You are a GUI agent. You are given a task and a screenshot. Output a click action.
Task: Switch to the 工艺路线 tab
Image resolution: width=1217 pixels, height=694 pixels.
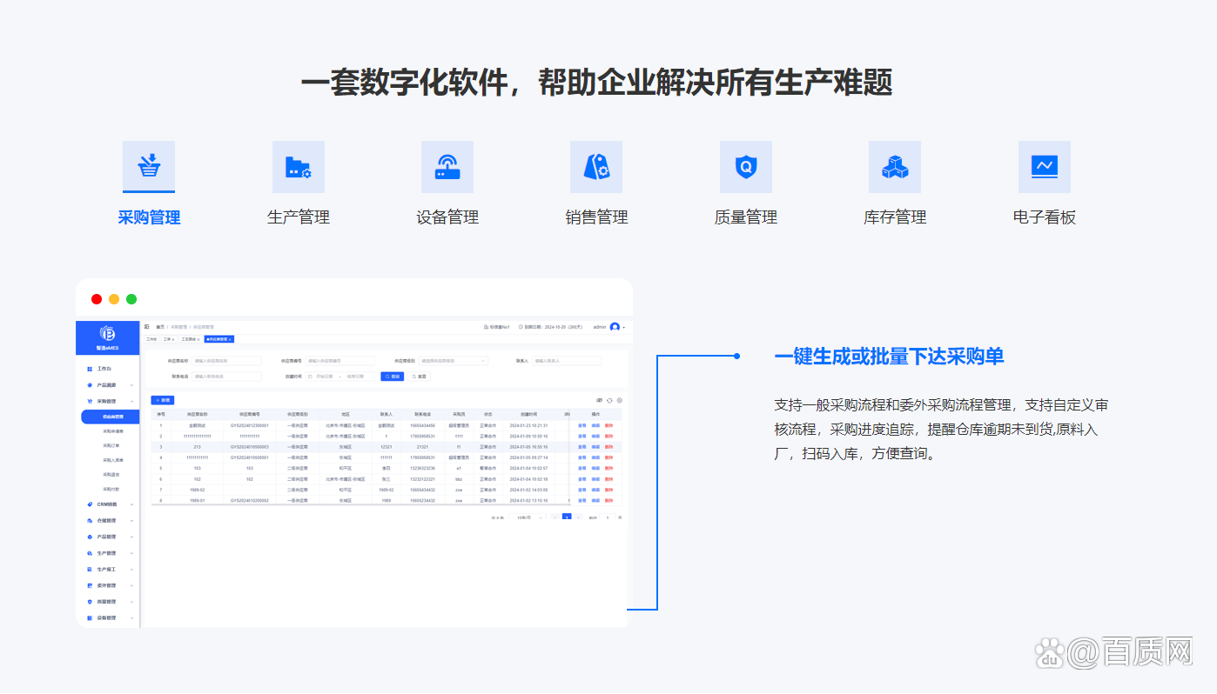[x=190, y=338]
